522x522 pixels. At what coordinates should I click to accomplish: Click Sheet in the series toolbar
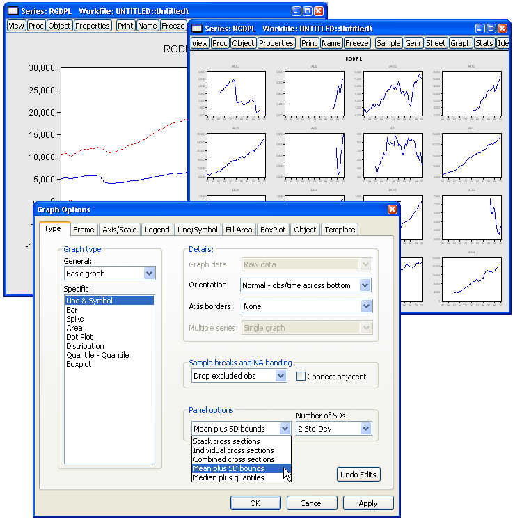tap(436, 43)
